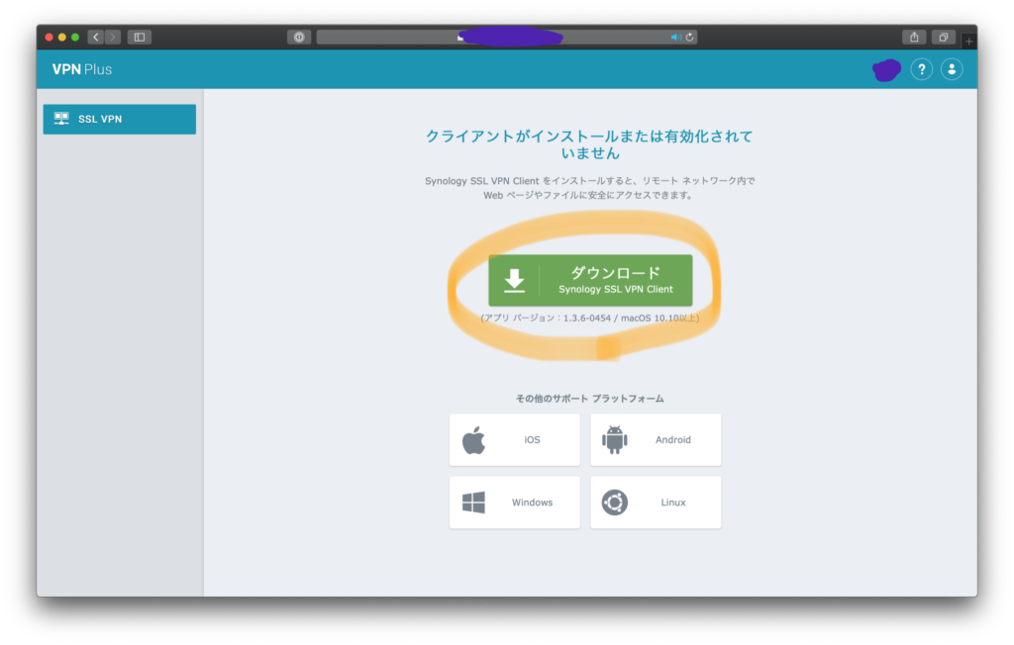
Task: Click the extension icon left of address bar
Action: click(x=299, y=37)
